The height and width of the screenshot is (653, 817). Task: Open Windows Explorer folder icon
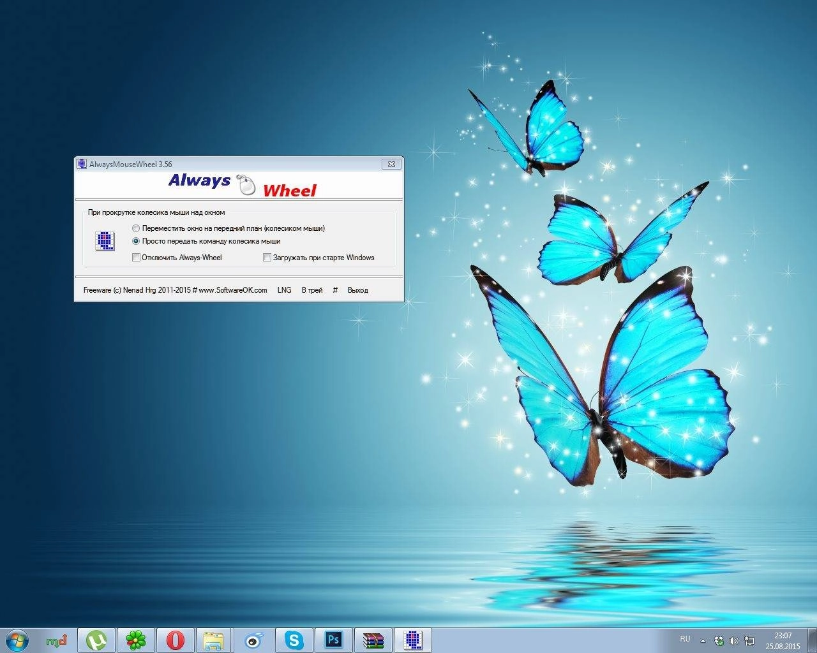click(x=214, y=640)
